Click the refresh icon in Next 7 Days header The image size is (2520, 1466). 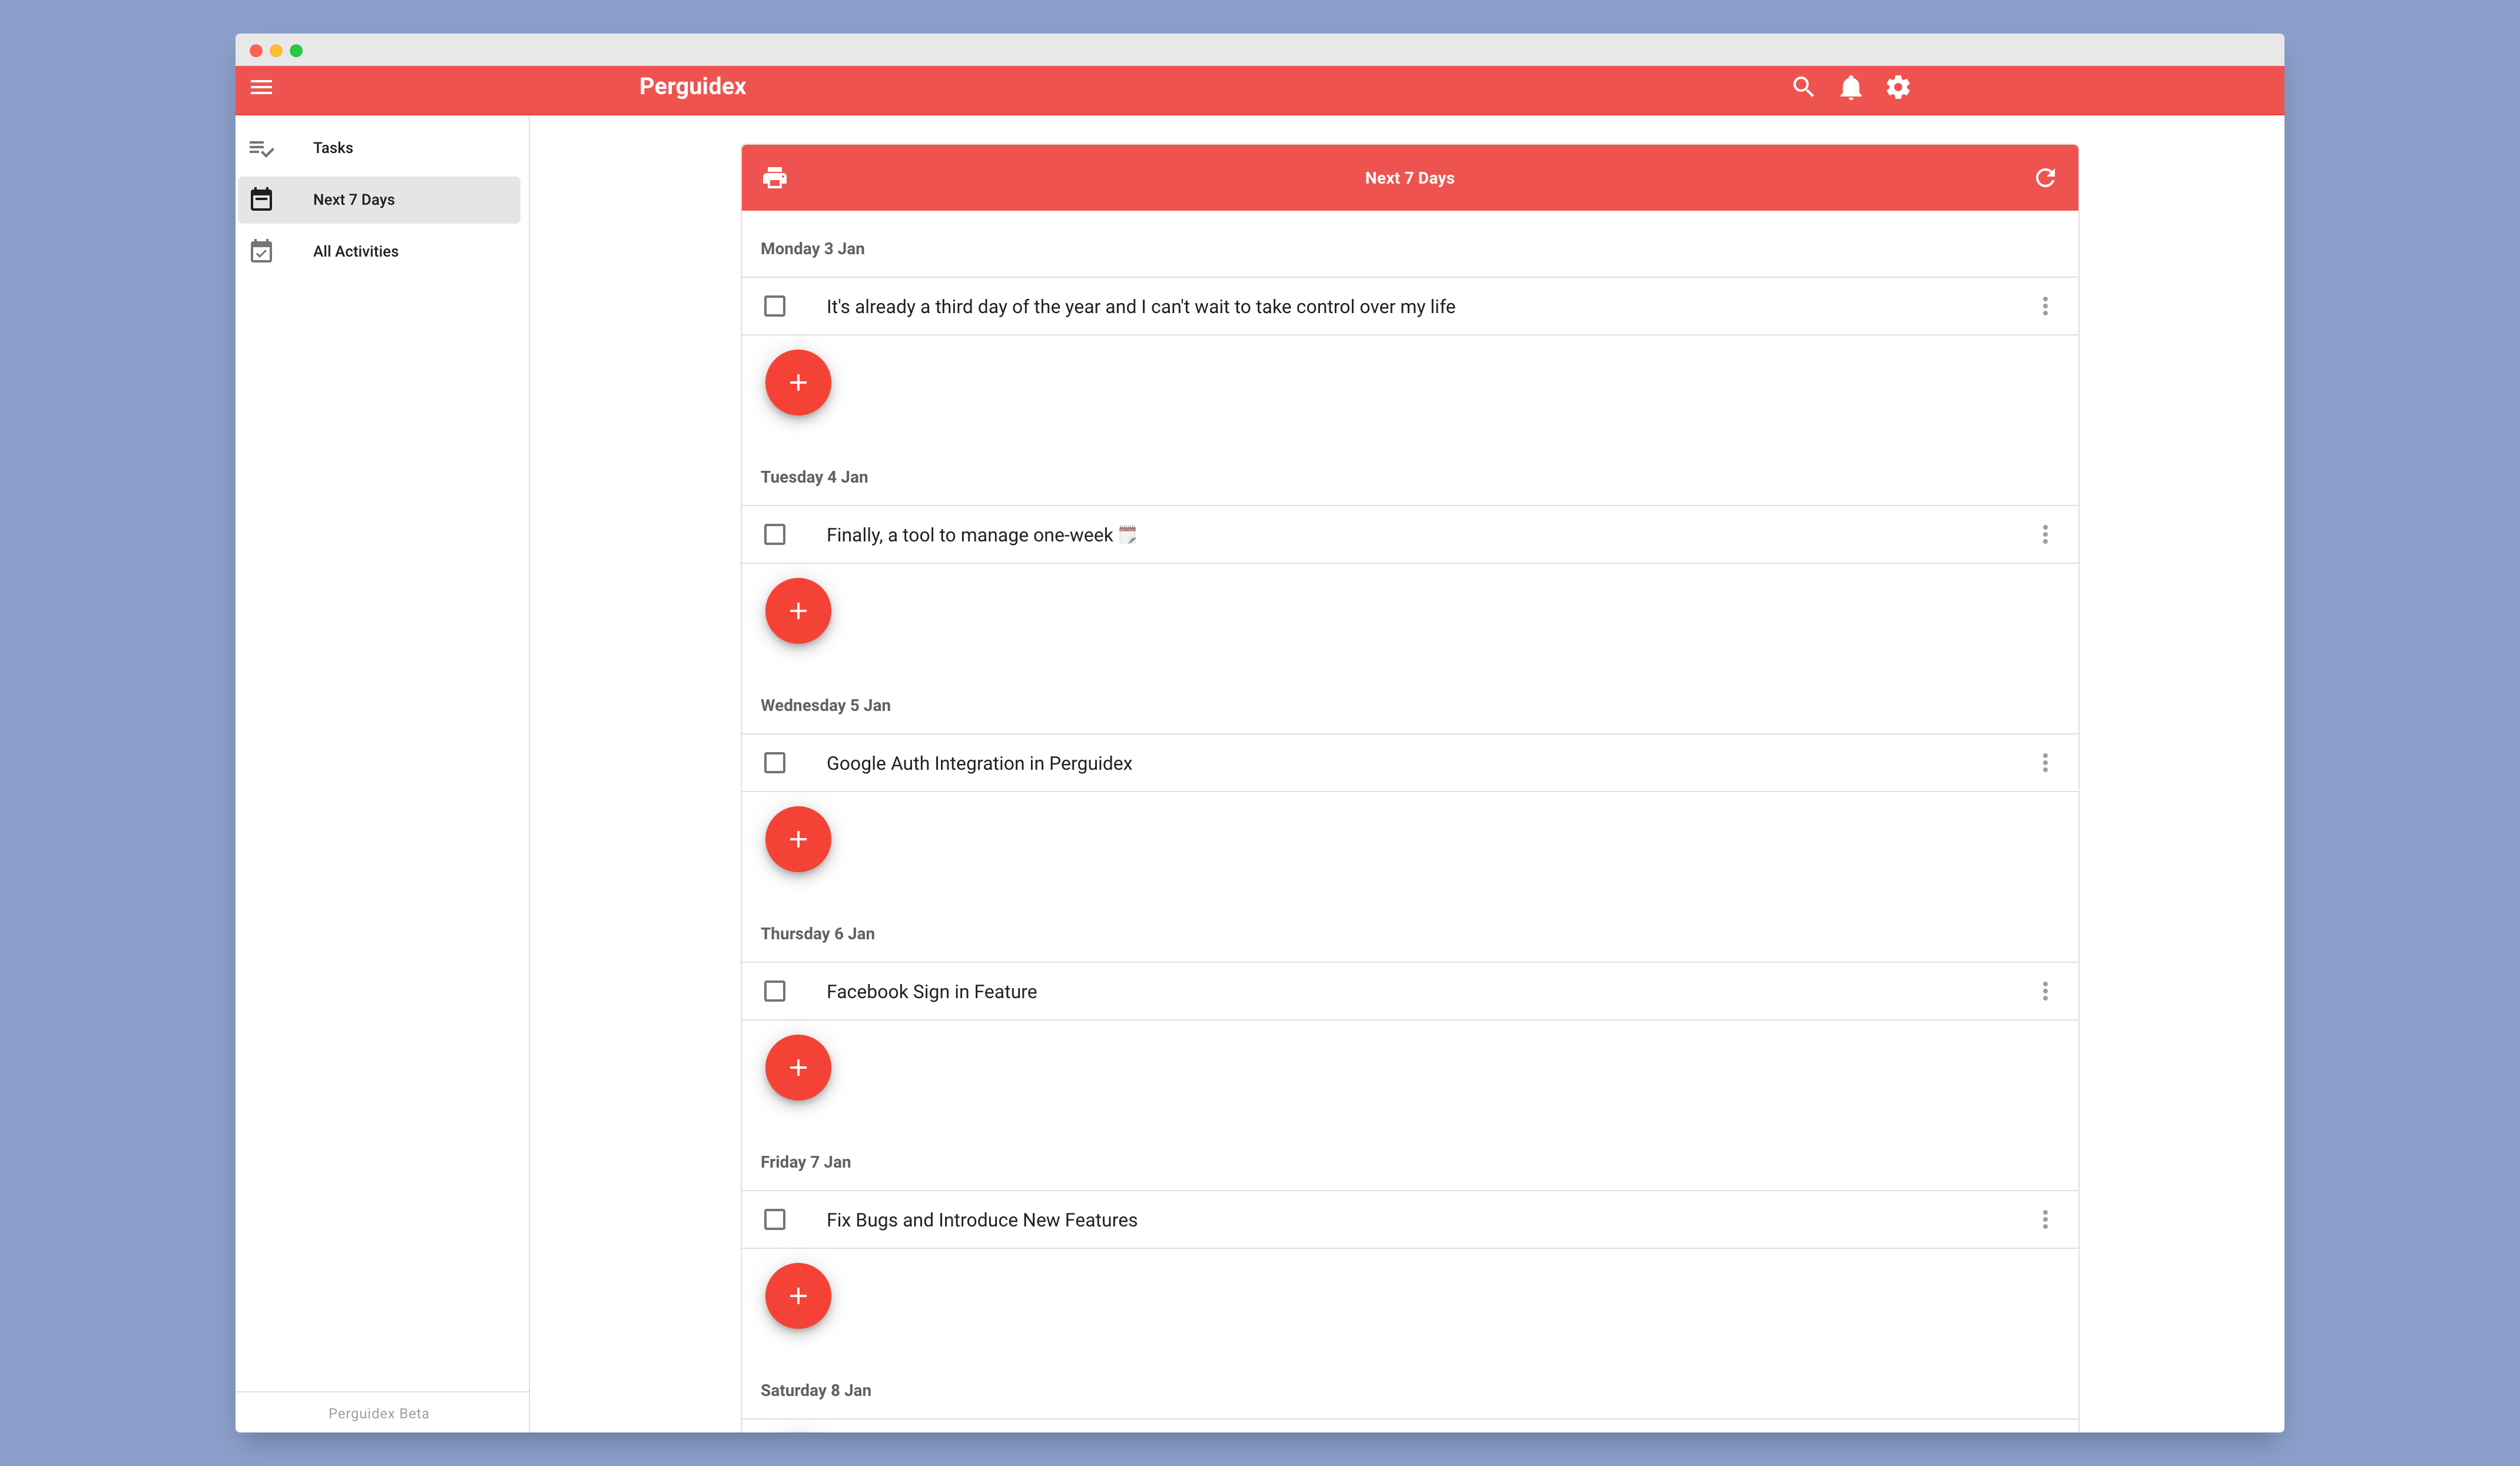click(2044, 178)
